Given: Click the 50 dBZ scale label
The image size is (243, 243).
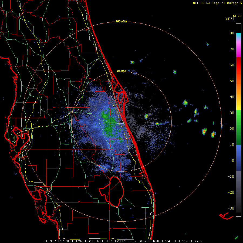Looking at the screenshot, I should point(232,81).
